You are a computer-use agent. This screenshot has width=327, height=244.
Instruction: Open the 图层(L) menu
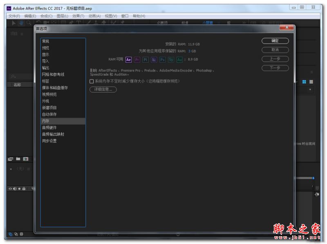63,16
